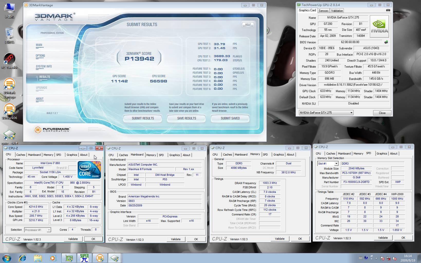Click the Futuremark Corporation logo
This screenshot has height=263, width=421.
click(52, 130)
